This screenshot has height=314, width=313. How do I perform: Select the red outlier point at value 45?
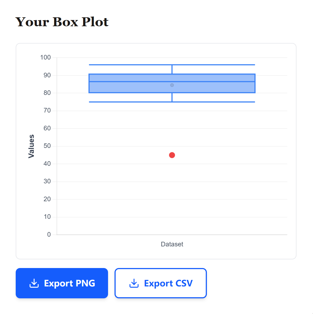pyautogui.click(x=172, y=155)
